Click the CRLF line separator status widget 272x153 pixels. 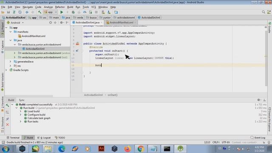click(x=216, y=142)
